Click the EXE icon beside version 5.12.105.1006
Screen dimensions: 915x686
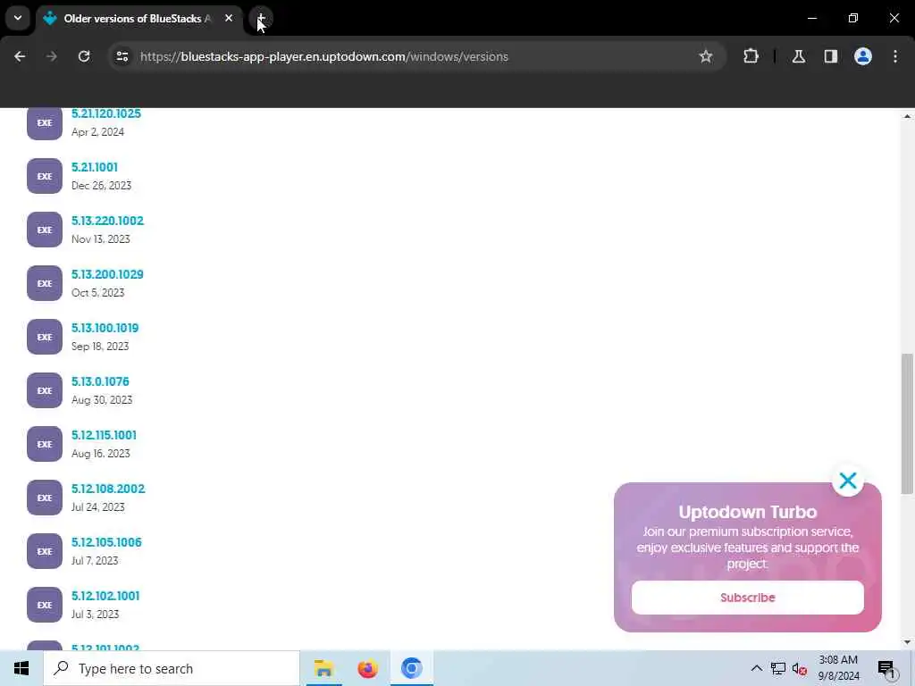(x=45, y=552)
